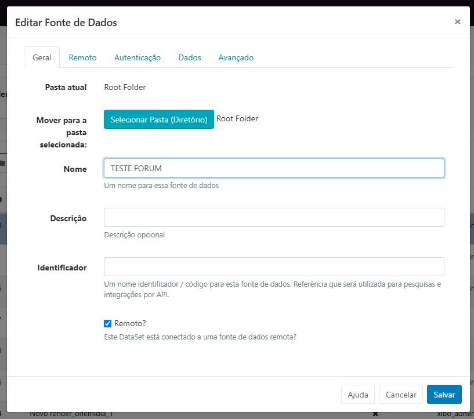474x419 pixels.
Task: Click Selecionar Pasta (Diretório)
Action: 158,119
